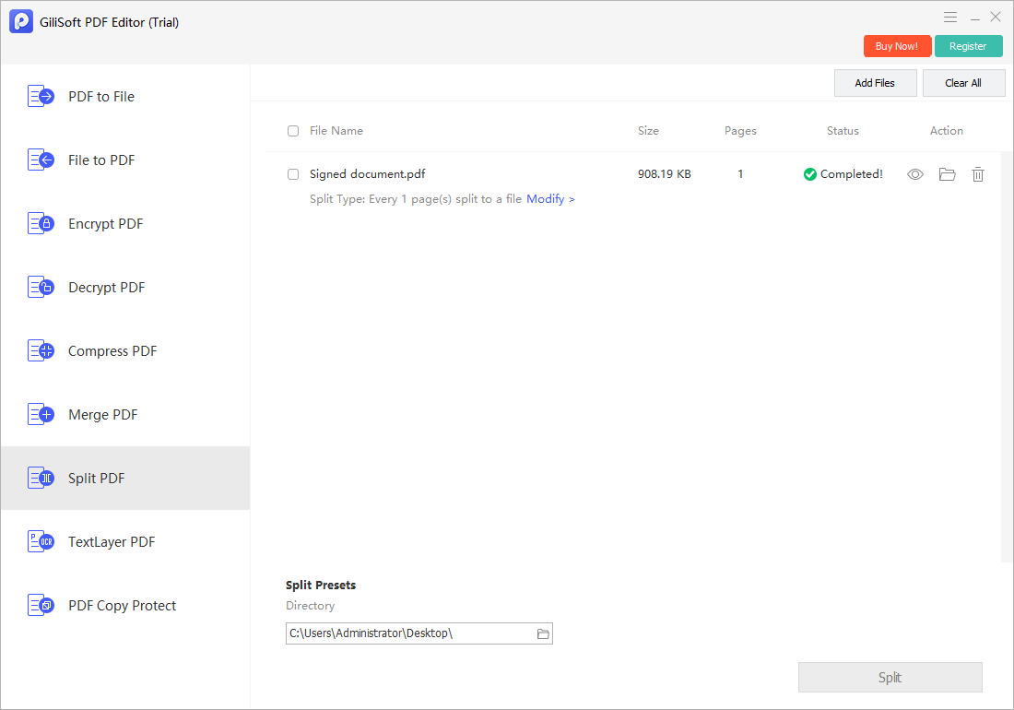This screenshot has width=1014, height=710.
Task: Click the Register button
Action: (968, 46)
